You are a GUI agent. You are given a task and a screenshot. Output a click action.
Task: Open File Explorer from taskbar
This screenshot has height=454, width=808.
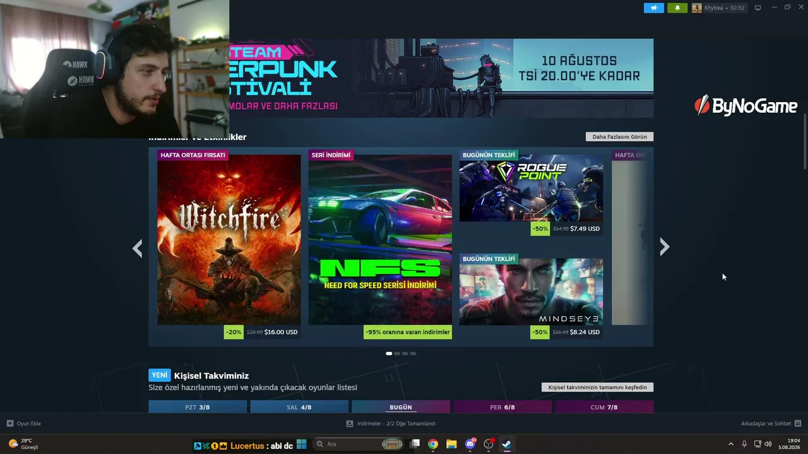(451, 444)
